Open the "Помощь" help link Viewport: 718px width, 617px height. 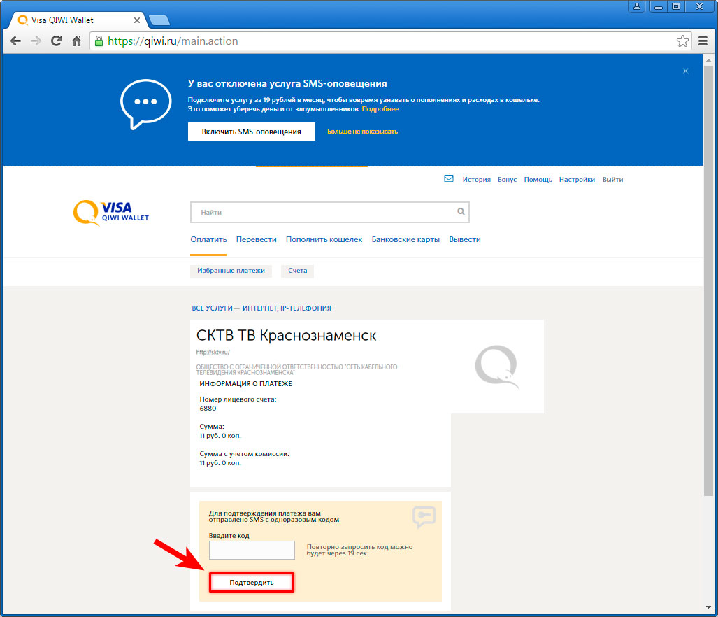(x=538, y=180)
